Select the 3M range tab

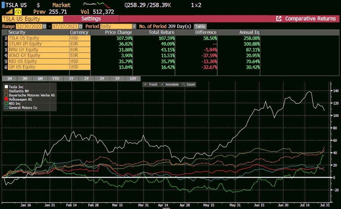(25, 79)
